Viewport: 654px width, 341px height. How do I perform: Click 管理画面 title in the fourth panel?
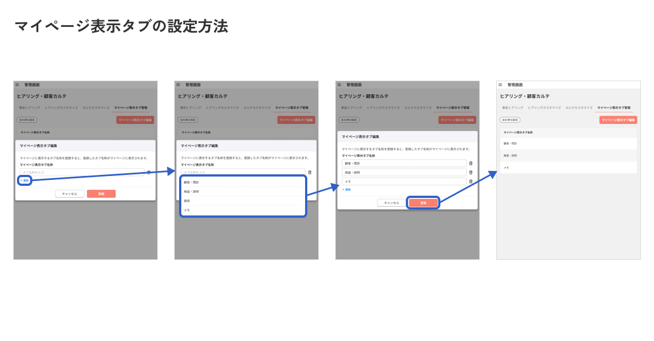point(515,85)
